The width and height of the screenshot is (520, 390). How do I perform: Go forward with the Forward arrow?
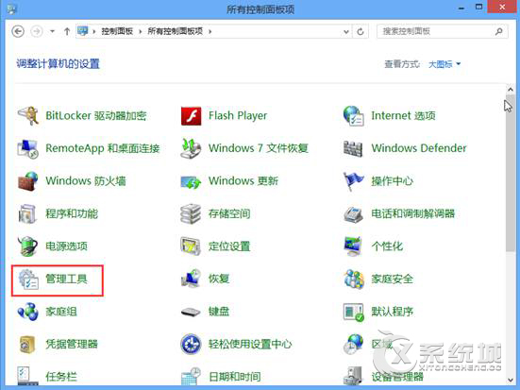point(37,31)
